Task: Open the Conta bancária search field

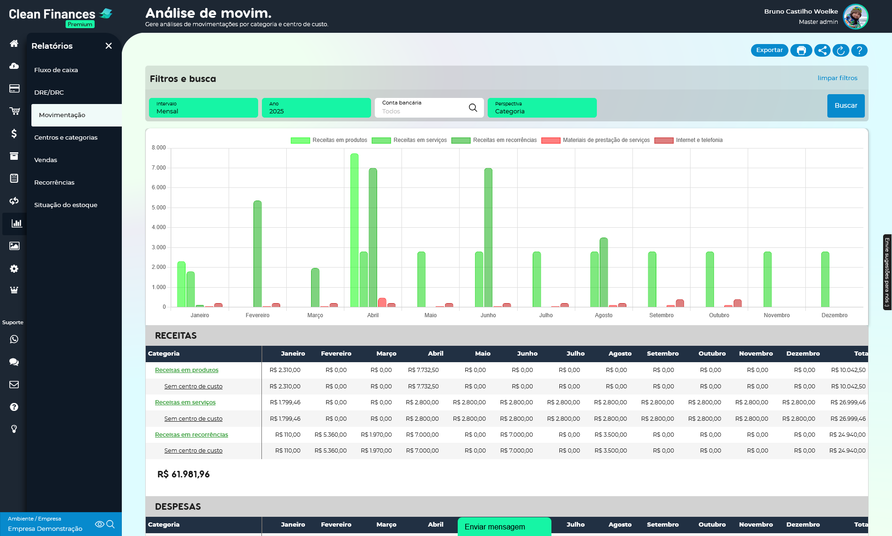Action: tap(429, 108)
